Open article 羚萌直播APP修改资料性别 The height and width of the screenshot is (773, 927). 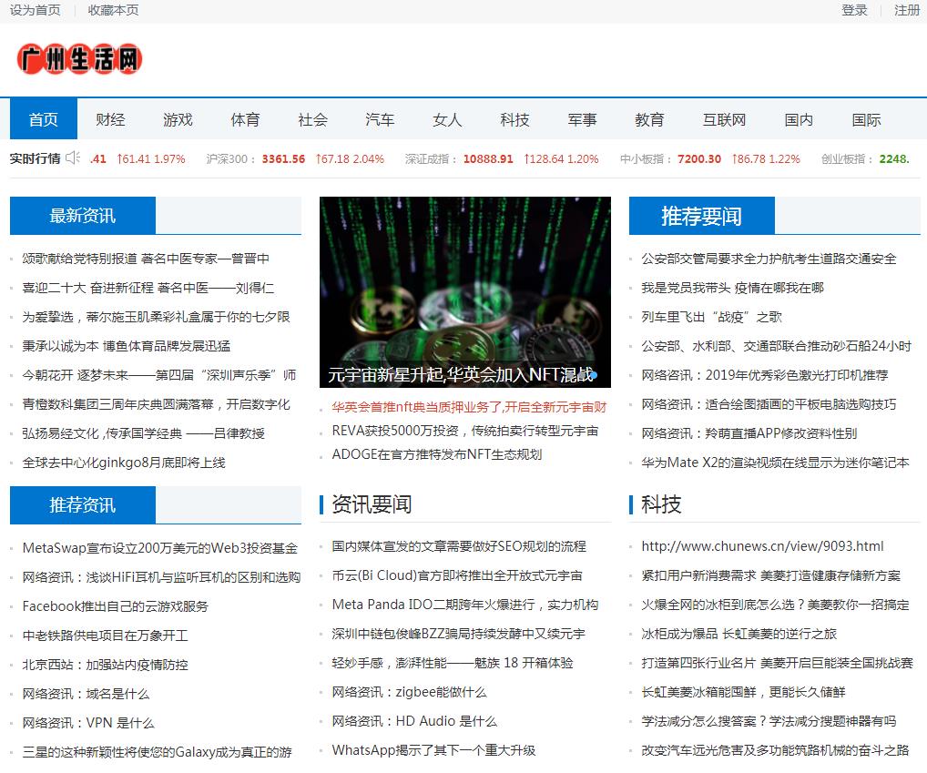(x=749, y=433)
